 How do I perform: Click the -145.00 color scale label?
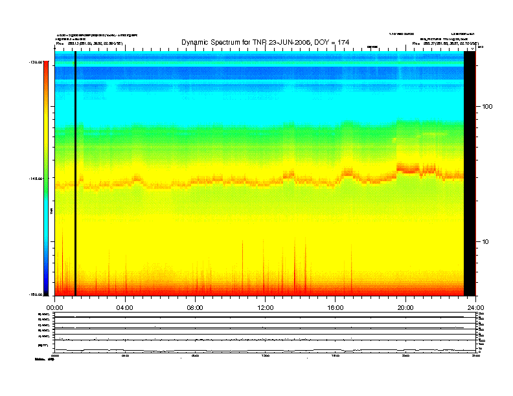[x=36, y=179]
